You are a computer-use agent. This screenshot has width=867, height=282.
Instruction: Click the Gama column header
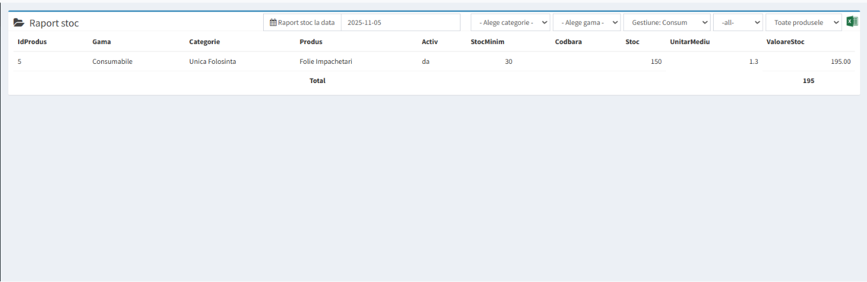[102, 42]
